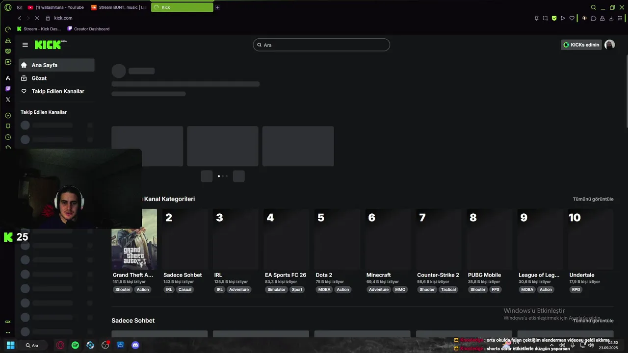This screenshot has width=628, height=353.
Task: Go back to the previous page
Action: 20,18
